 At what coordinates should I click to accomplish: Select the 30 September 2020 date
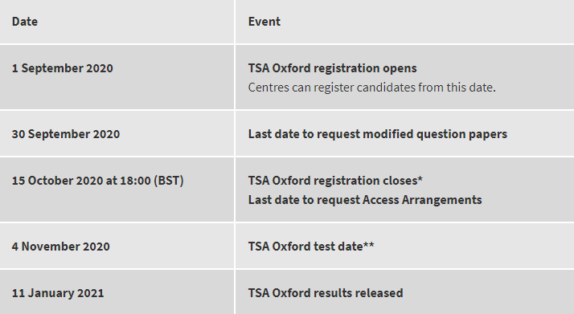coord(66,134)
